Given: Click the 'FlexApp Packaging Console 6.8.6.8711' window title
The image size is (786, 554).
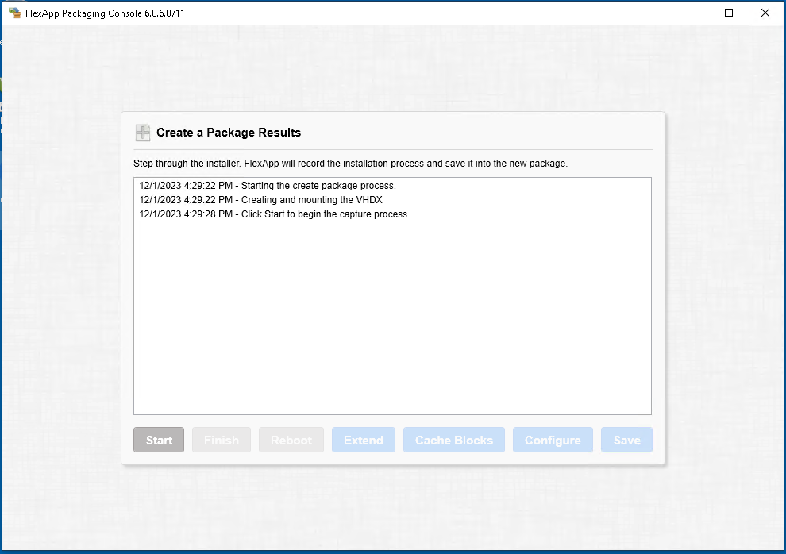Looking at the screenshot, I should point(106,13).
